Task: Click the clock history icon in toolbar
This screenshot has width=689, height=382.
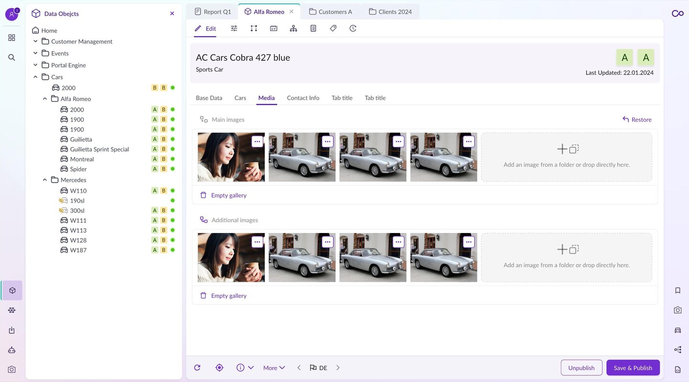Action: click(353, 29)
